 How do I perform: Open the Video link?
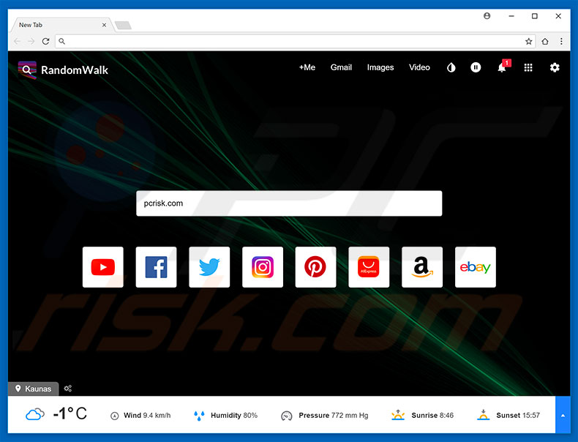point(419,67)
